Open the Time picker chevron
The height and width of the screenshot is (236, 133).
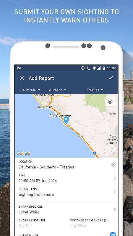[x=115, y=178]
